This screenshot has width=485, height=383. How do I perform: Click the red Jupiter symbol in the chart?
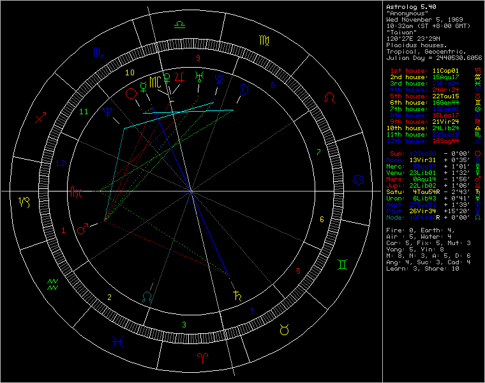coord(180,77)
